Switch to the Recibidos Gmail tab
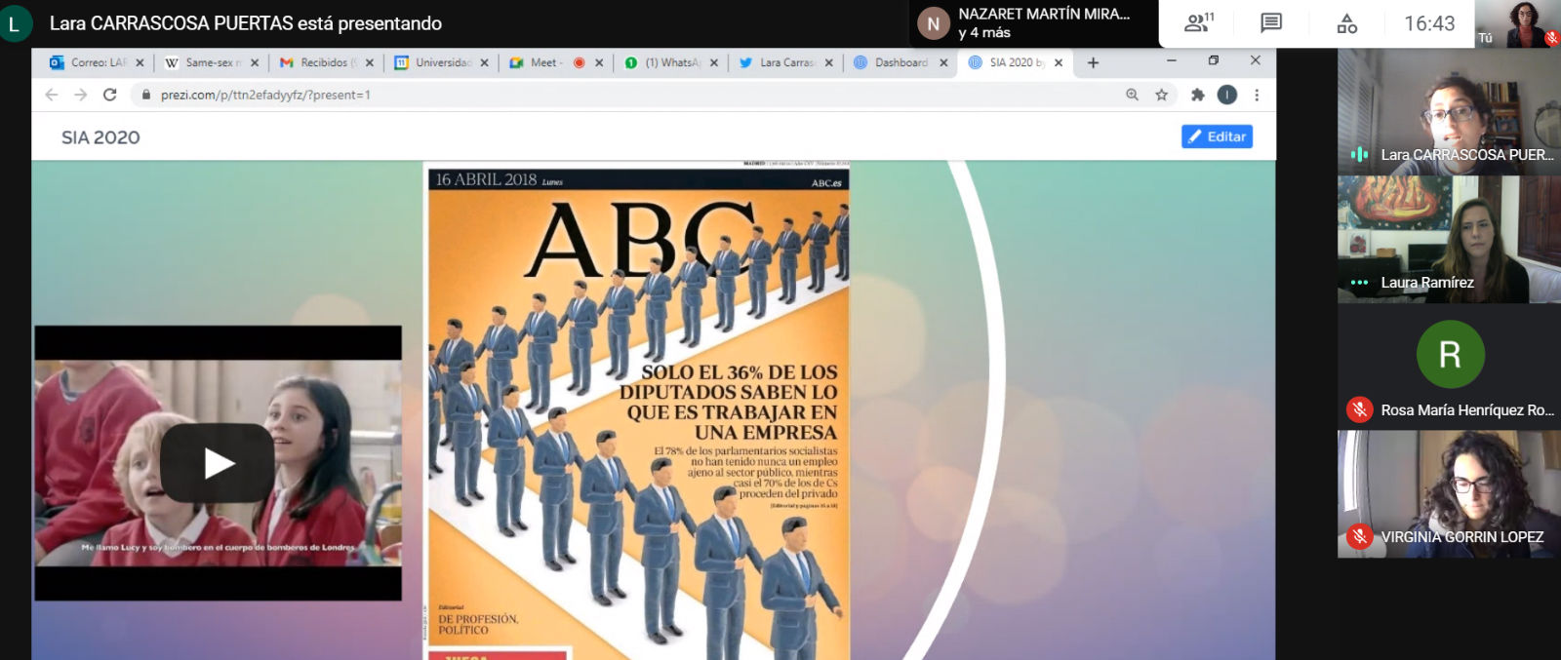The width and height of the screenshot is (1561, 660). point(322,62)
